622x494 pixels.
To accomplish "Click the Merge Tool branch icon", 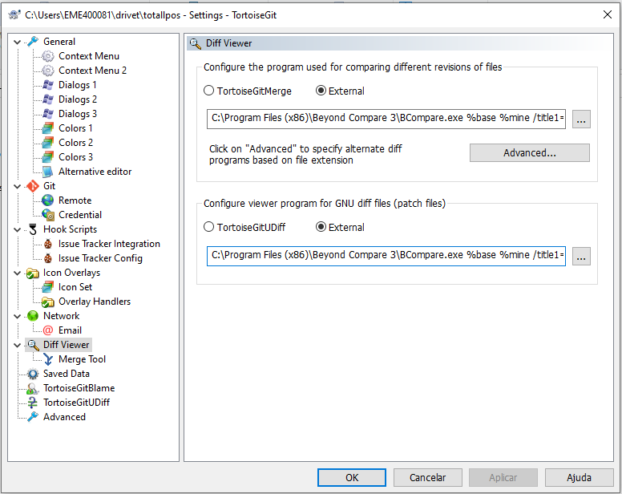I will point(47,359).
